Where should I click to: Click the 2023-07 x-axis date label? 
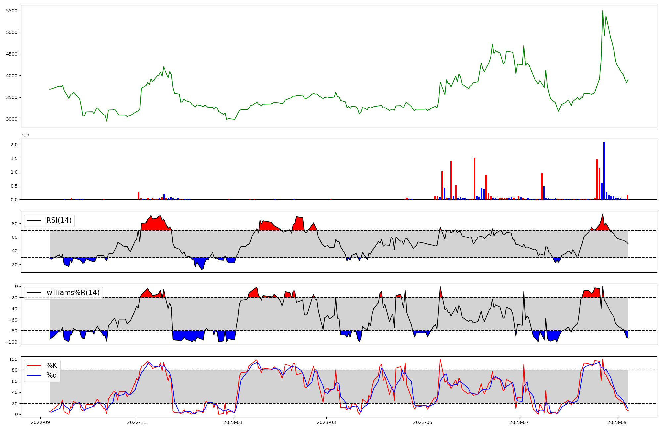tap(519, 422)
